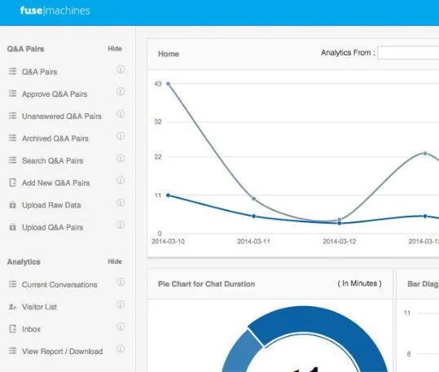Click the fuse|machines logo

pos(55,11)
